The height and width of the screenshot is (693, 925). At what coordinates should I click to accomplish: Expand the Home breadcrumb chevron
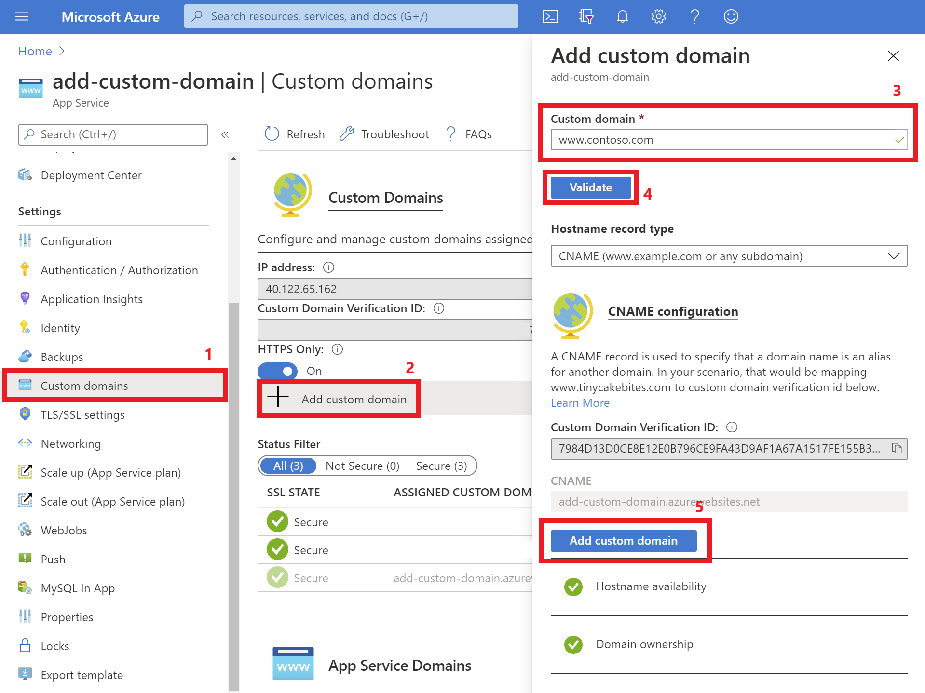pyautogui.click(x=62, y=51)
